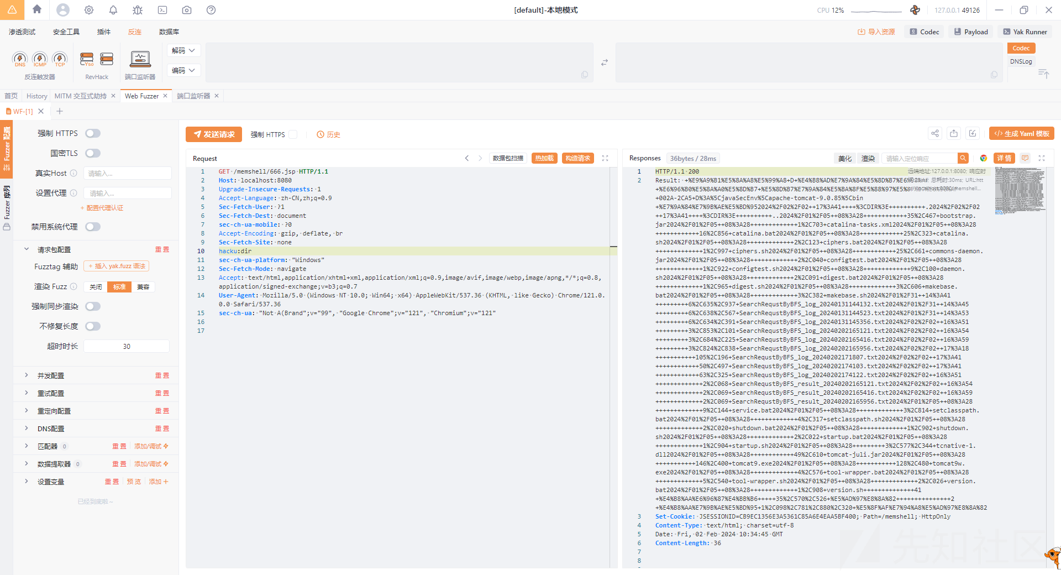This screenshot has height=575, width=1061.
Task: Go to previous request arrow
Action: 467,158
